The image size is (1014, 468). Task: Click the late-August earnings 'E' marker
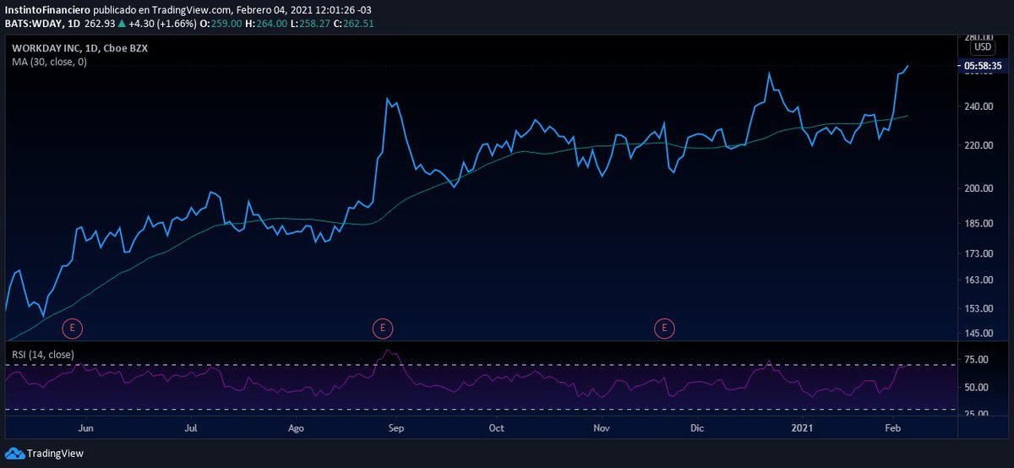point(383,327)
